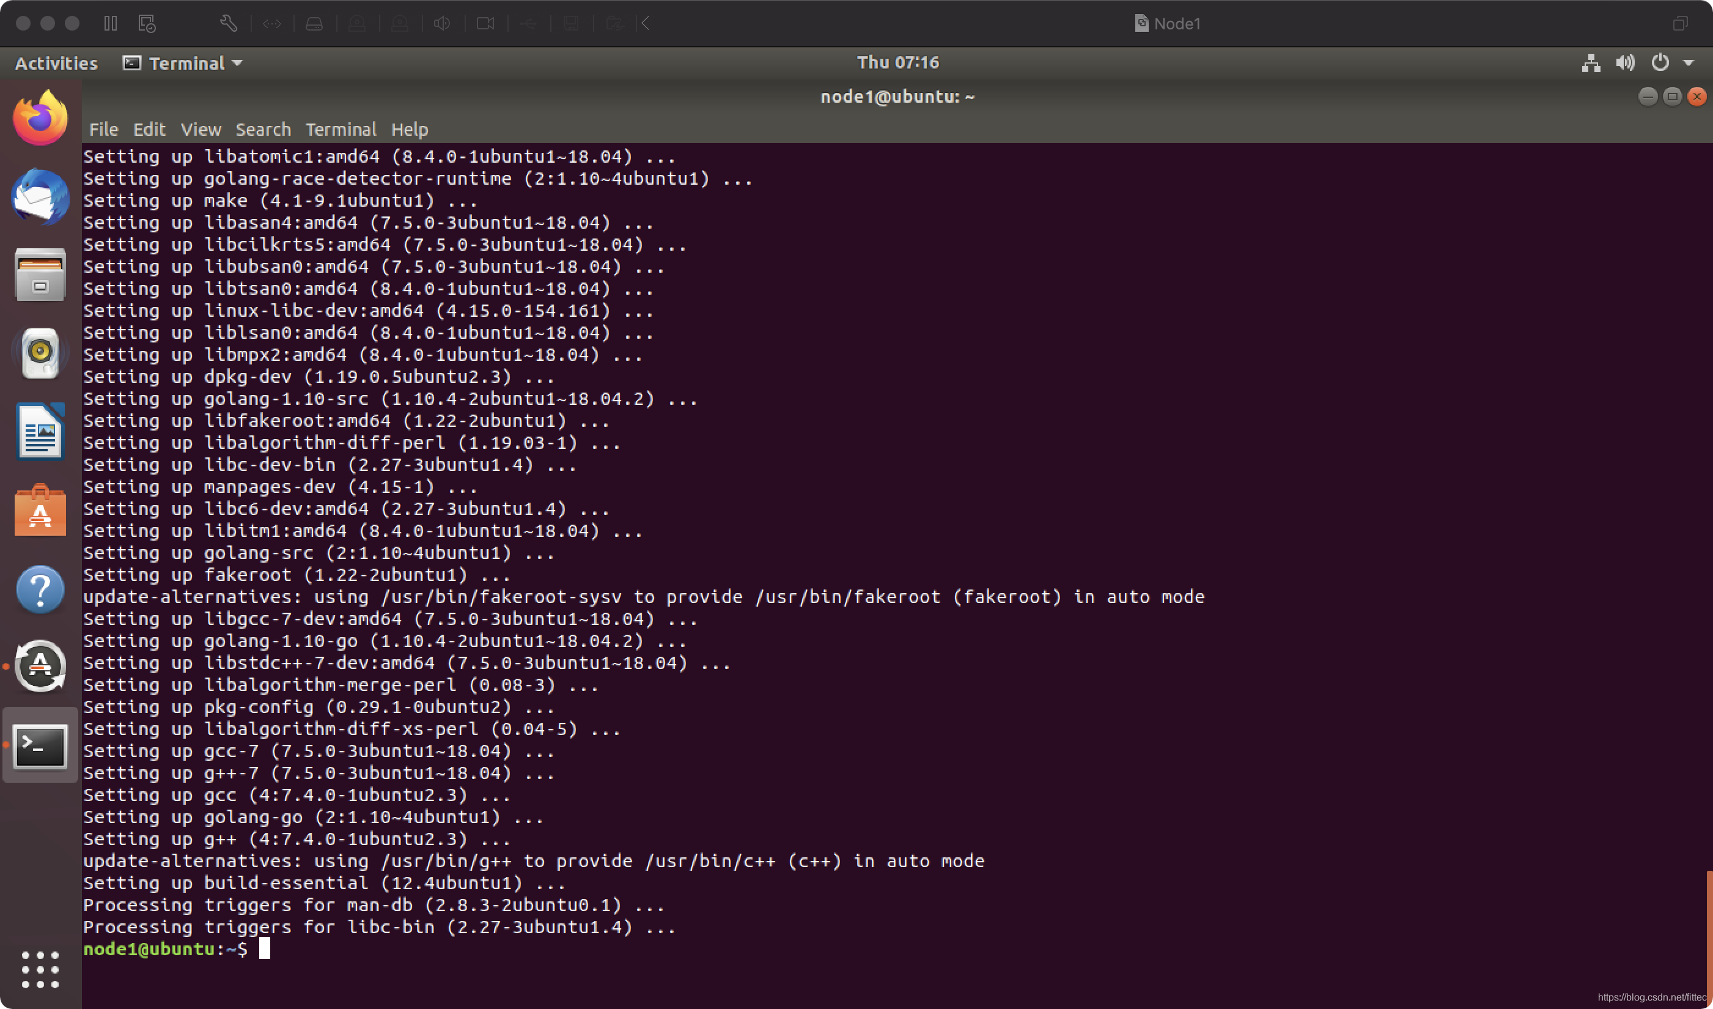Click line 'Setting up golang-go (2:1.10~4ubuntu1)'
1713x1009 pixels.
click(314, 817)
